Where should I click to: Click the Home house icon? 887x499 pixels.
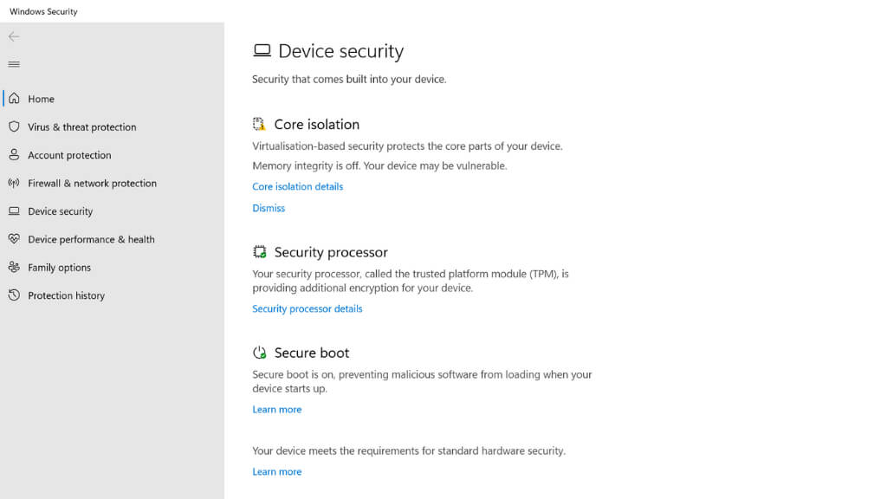pos(14,99)
